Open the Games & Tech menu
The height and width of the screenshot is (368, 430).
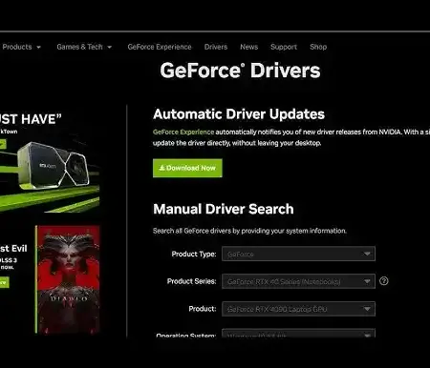click(x=84, y=47)
